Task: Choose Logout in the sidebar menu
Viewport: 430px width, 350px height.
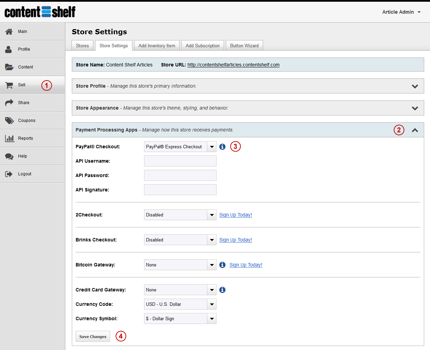Action: point(32,174)
